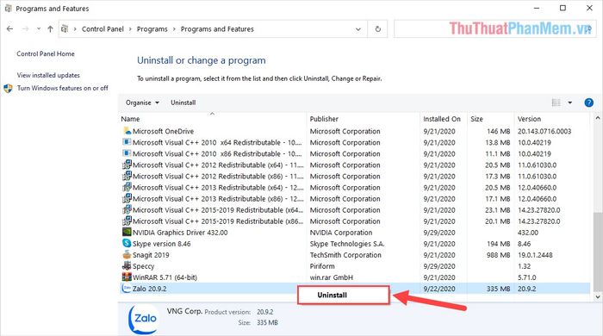This screenshot has width=603, height=336.
Task: Select the NVIDIA Graphics Driver icon
Action: click(127, 232)
